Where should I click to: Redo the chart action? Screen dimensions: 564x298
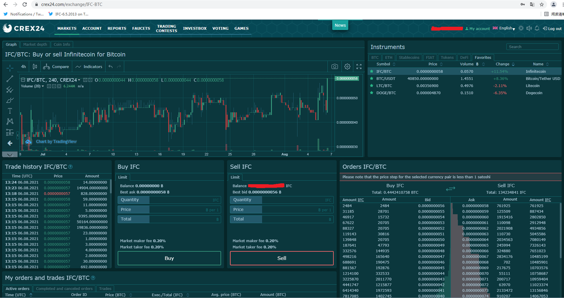click(119, 67)
